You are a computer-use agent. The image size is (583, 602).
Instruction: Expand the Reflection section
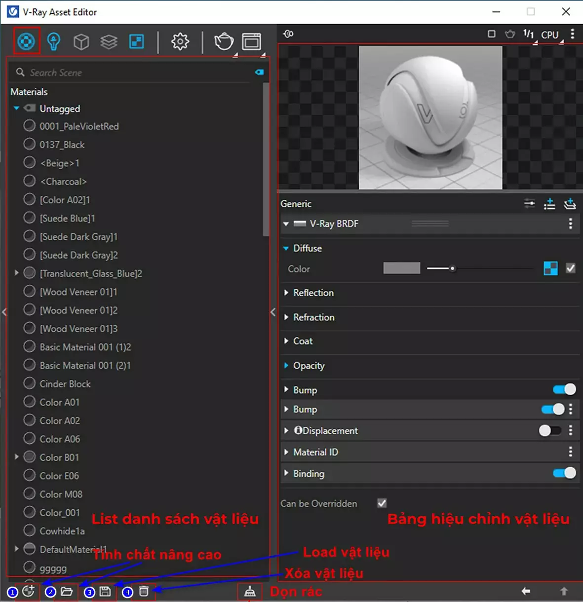pyautogui.click(x=287, y=293)
